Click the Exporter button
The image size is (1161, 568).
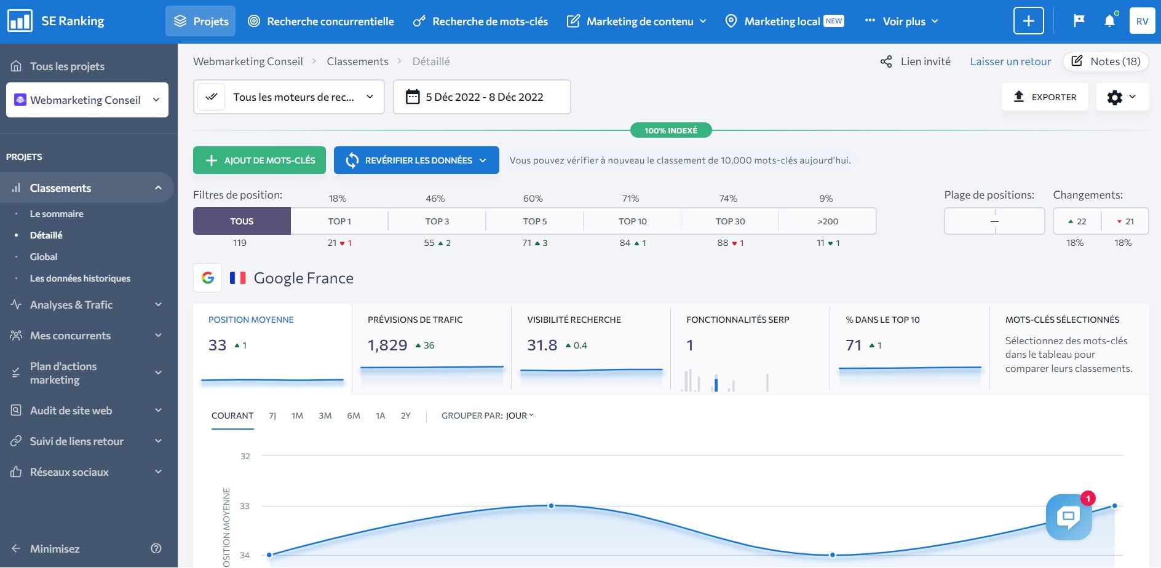pyautogui.click(x=1045, y=97)
